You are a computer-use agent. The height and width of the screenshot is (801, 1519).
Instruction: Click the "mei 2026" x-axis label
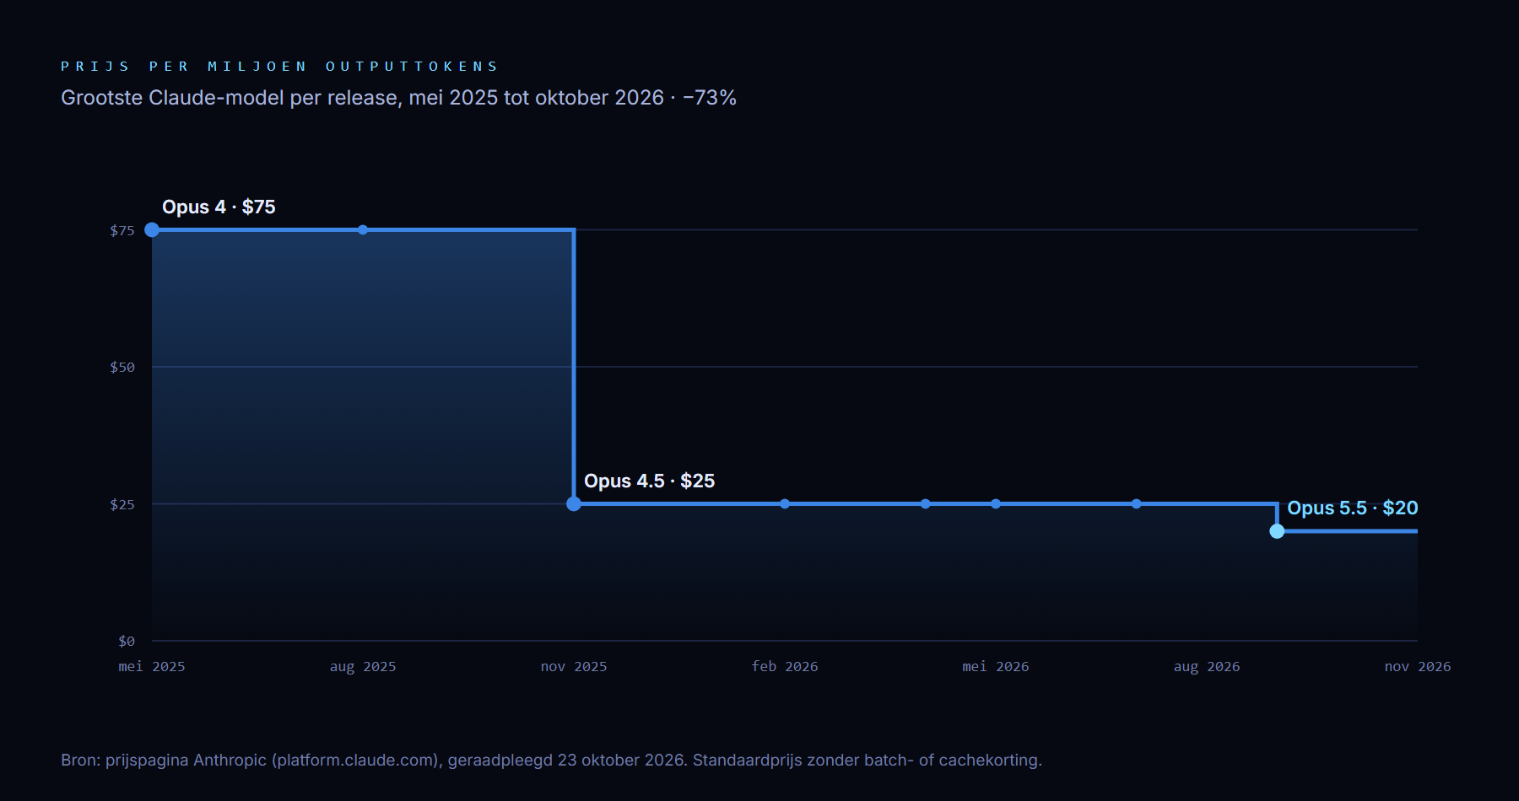coord(996,666)
